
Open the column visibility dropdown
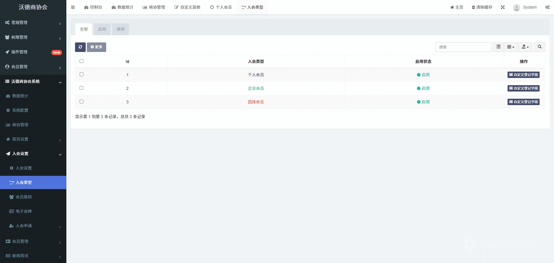pyautogui.click(x=511, y=47)
